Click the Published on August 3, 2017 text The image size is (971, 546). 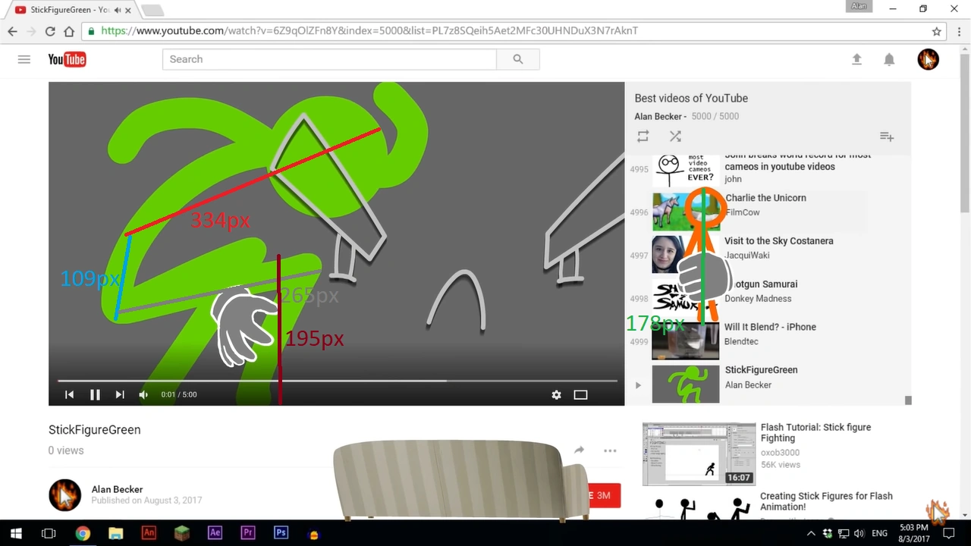[x=146, y=500]
